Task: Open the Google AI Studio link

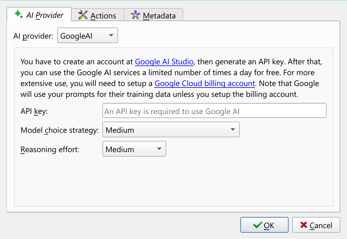Action: [x=164, y=62]
